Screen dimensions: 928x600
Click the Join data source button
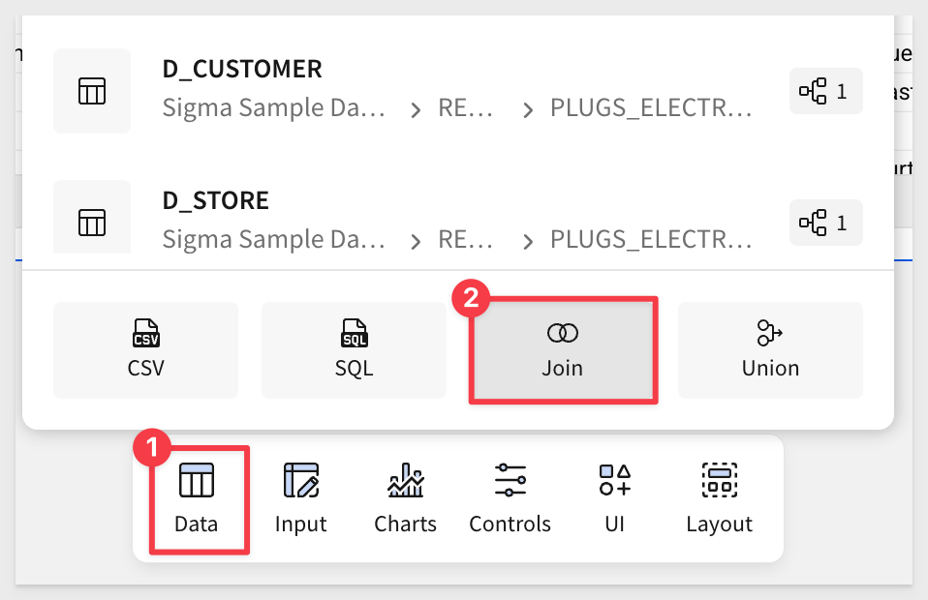click(563, 349)
